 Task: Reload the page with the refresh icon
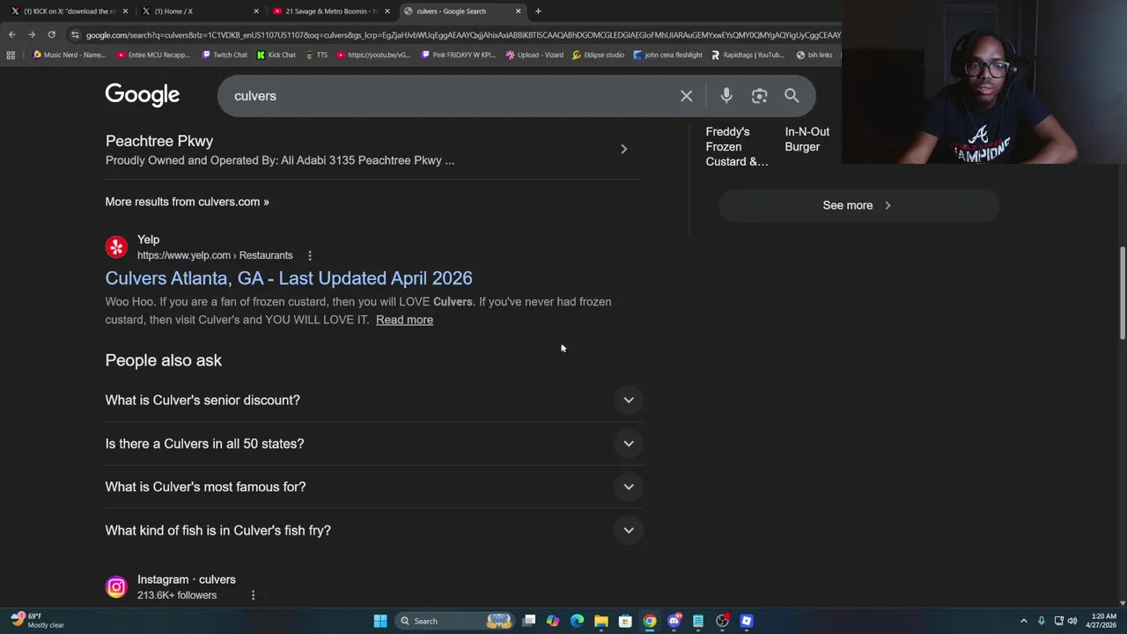pos(51,34)
